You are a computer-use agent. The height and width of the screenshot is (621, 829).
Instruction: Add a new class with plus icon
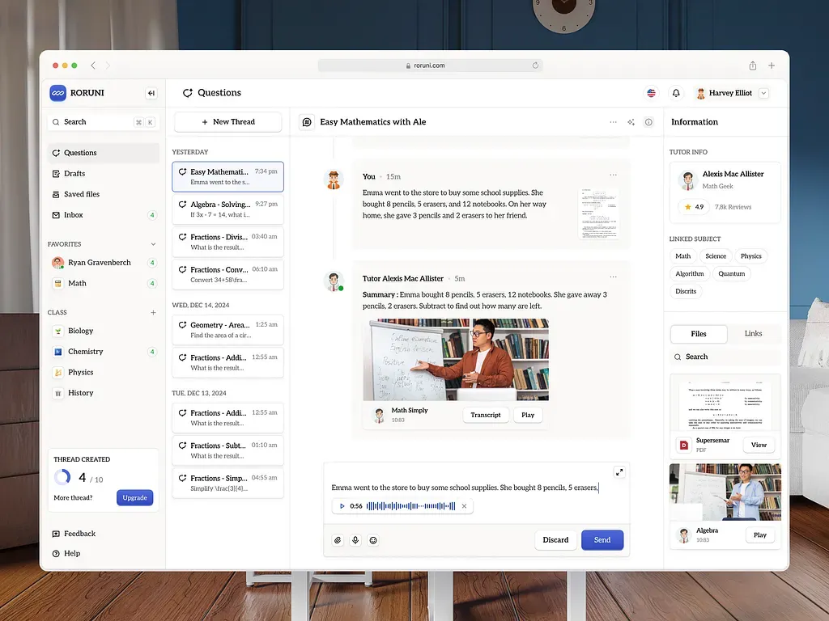coord(153,312)
